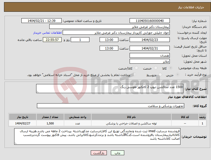Click the remaining time field 22:55:57
This screenshot has height=160, width=211.
(x=52, y=40)
